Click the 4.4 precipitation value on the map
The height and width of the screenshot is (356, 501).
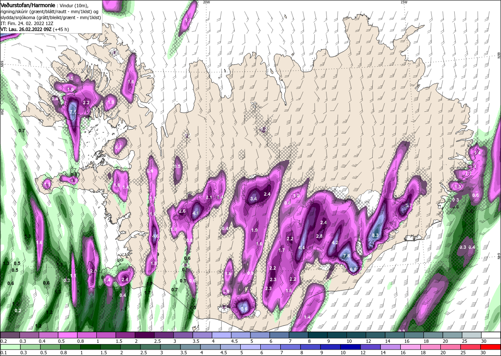301,248
